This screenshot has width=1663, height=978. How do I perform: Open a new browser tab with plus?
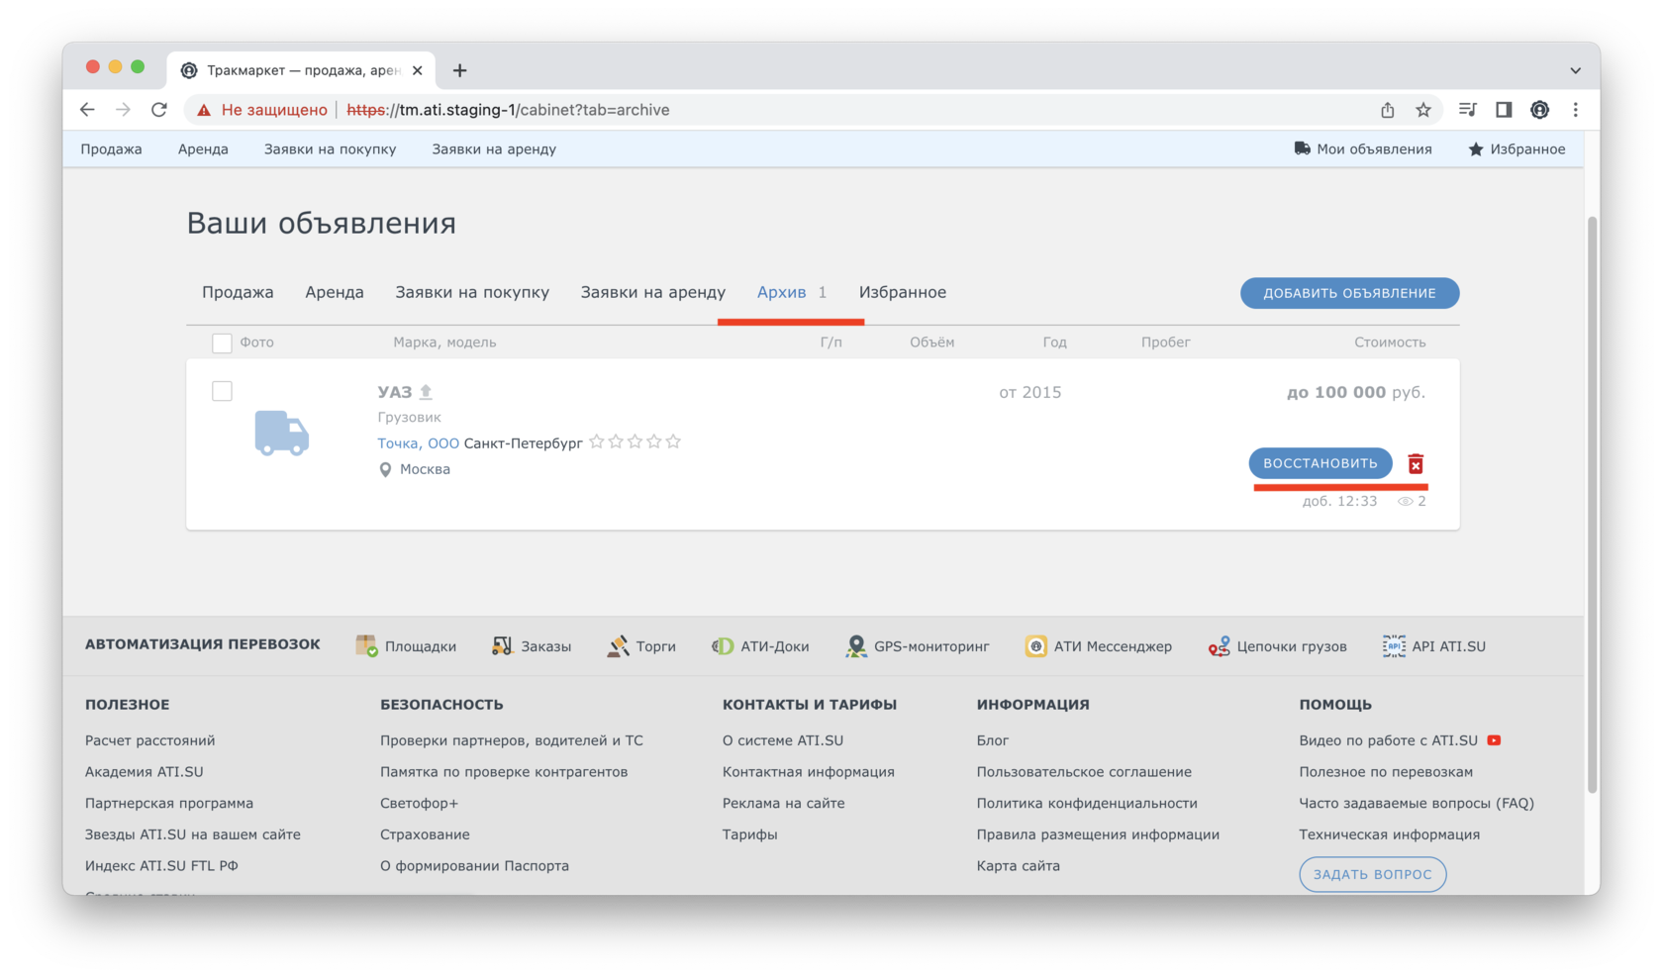pos(459,70)
